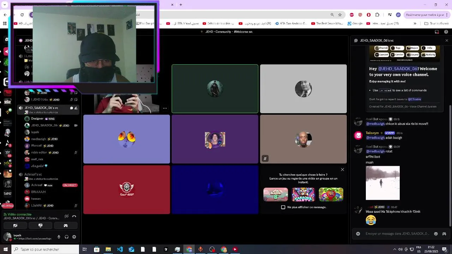Launch the third green activity thumbnail

(x=331, y=194)
